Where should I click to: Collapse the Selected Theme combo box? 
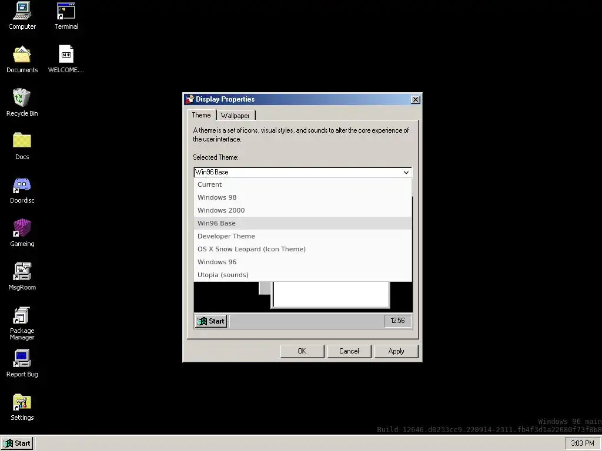click(303, 172)
